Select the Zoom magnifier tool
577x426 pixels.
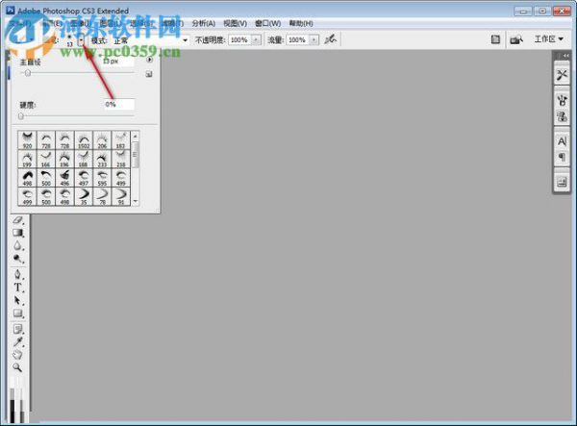18,367
